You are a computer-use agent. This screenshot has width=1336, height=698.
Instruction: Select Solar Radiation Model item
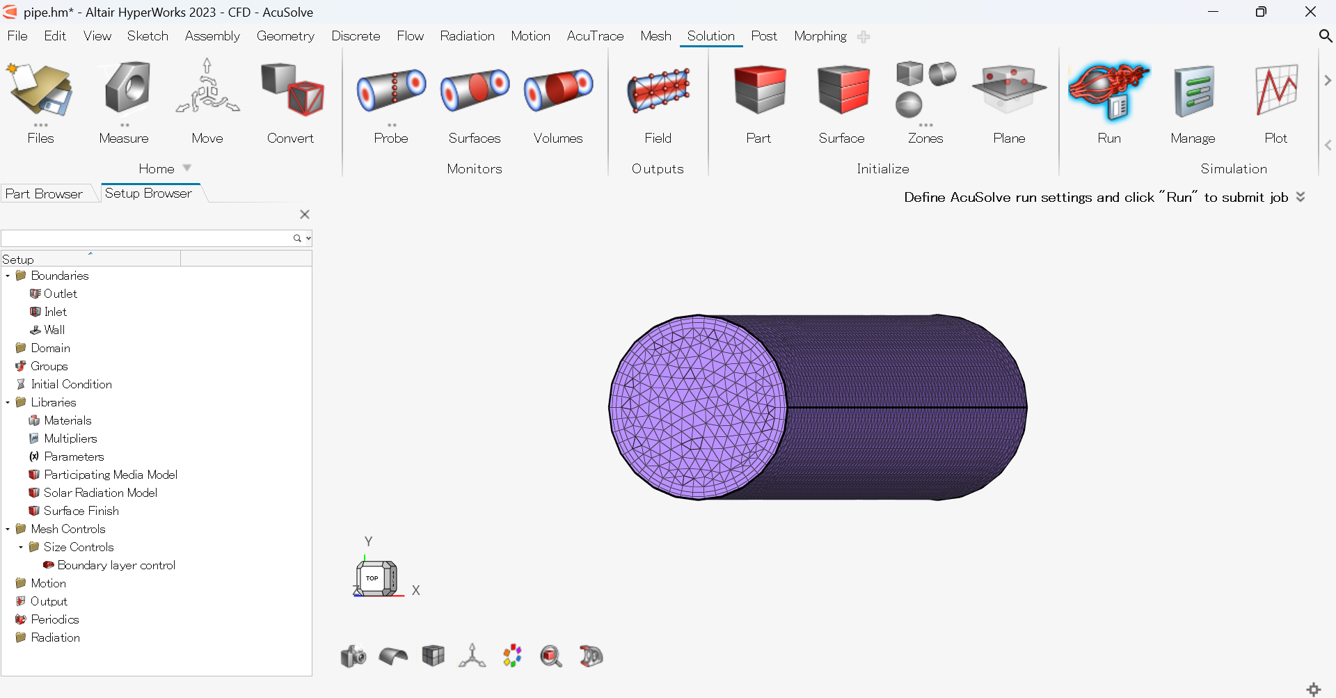click(100, 493)
